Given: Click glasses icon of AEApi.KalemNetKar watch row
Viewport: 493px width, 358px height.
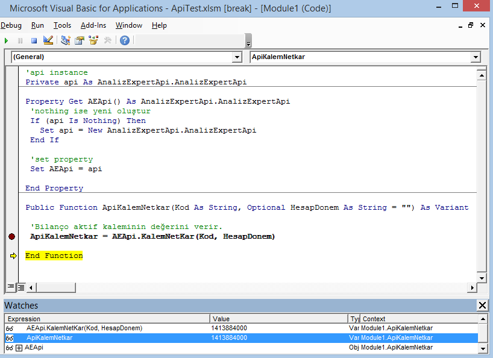Looking at the screenshot, I should [x=10, y=328].
